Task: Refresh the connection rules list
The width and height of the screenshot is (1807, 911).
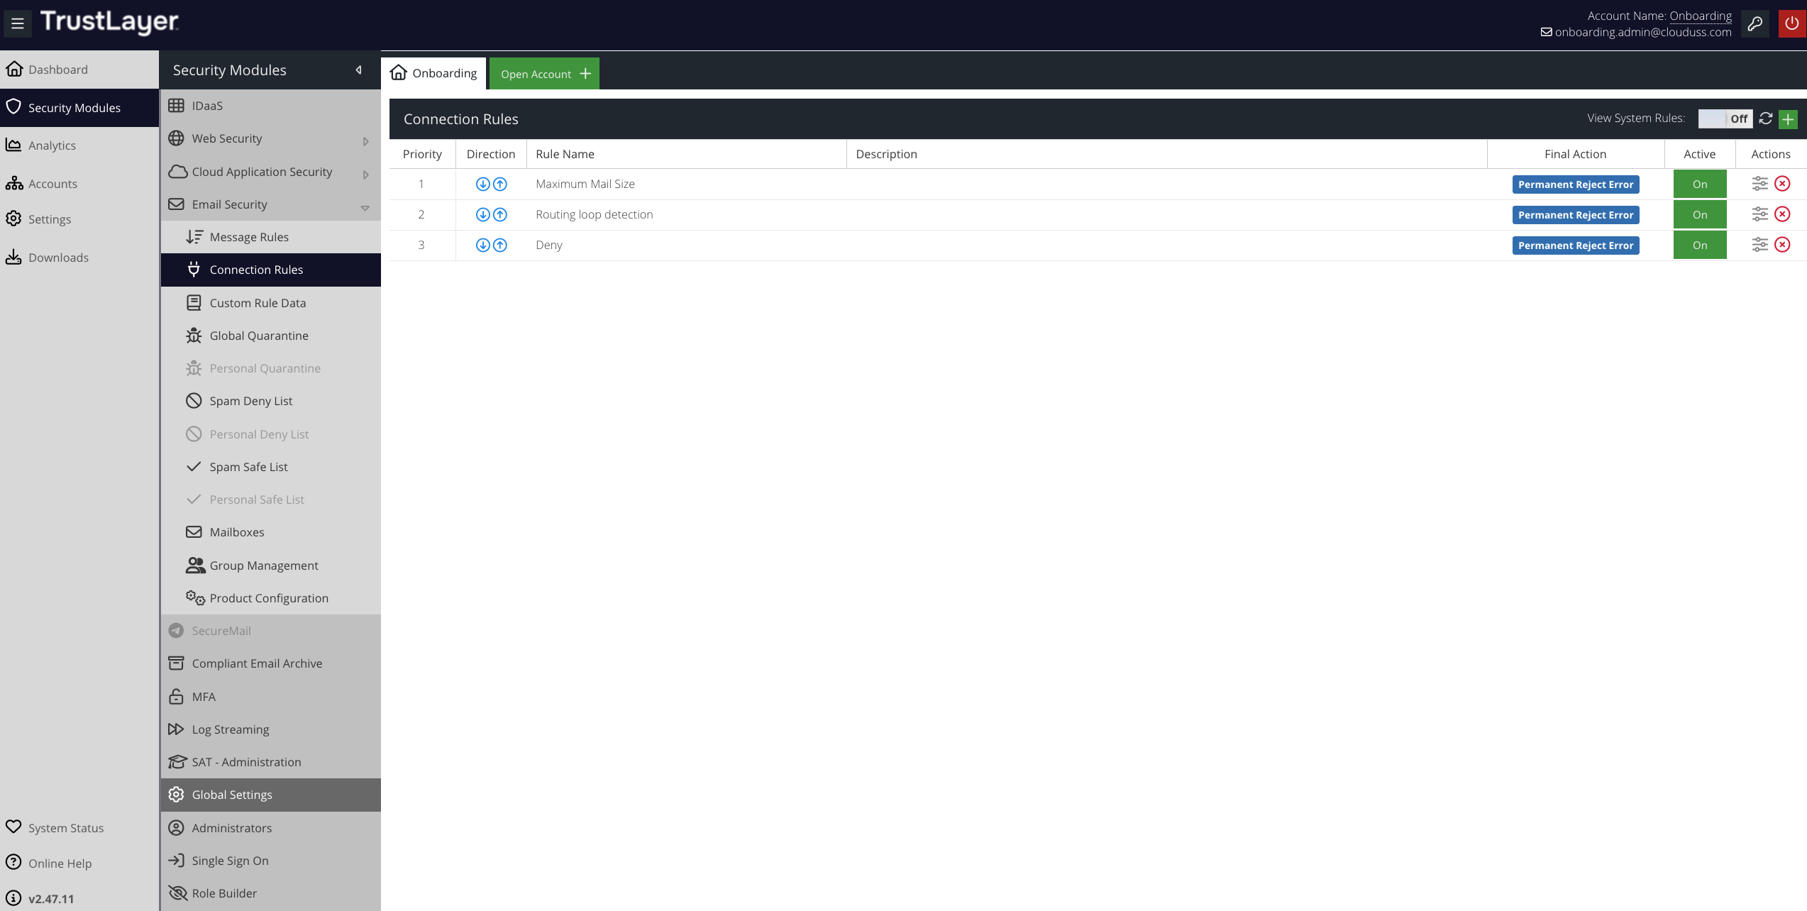Action: tap(1766, 118)
